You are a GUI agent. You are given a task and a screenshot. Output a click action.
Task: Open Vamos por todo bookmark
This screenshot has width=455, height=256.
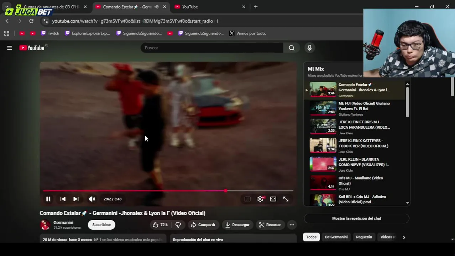[x=247, y=33]
